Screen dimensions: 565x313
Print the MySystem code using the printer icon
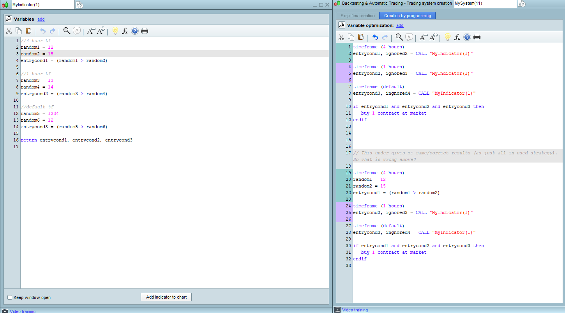coord(477,37)
